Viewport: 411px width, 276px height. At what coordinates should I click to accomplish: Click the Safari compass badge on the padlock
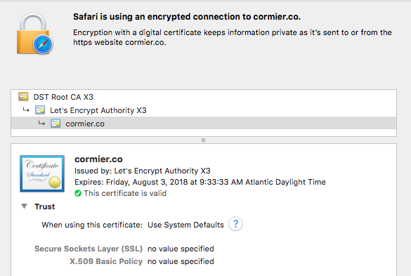(x=43, y=44)
